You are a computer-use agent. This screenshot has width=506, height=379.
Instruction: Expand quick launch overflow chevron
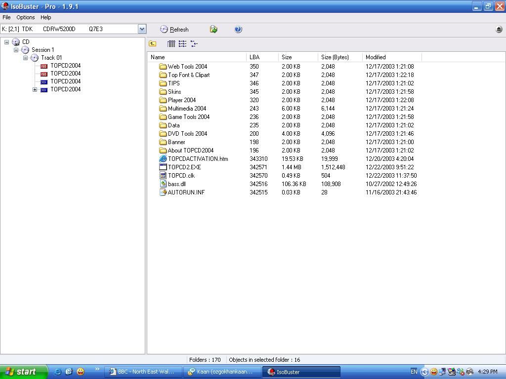tap(97, 369)
